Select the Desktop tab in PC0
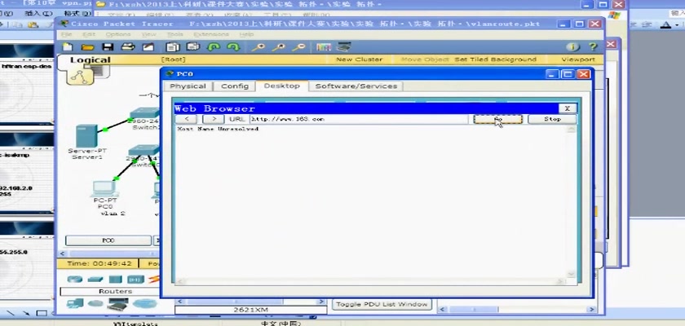 pos(282,86)
